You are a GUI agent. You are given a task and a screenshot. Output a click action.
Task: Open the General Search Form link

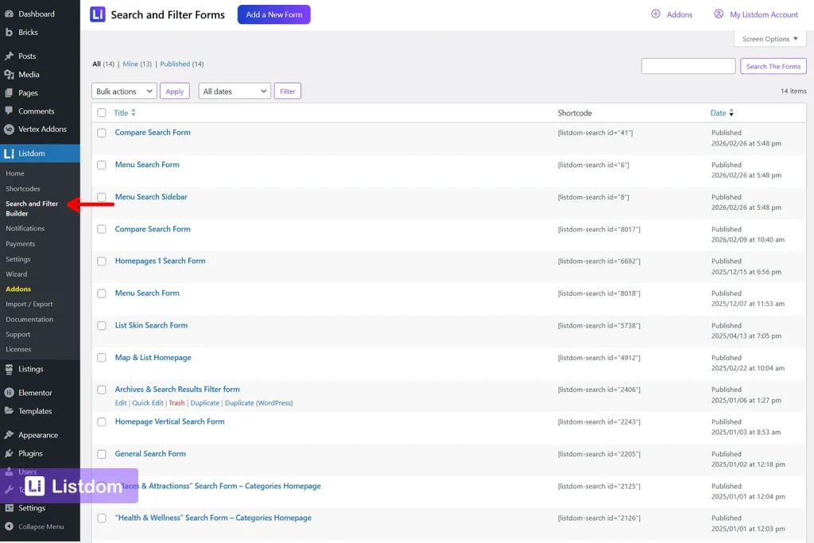point(150,453)
